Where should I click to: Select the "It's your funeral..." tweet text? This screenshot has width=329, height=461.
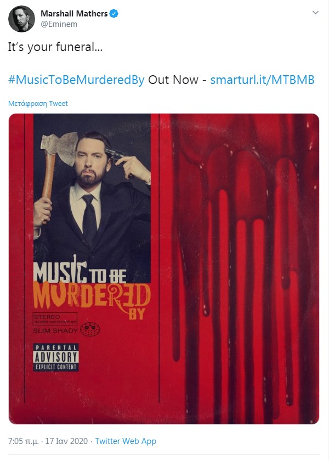point(55,47)
